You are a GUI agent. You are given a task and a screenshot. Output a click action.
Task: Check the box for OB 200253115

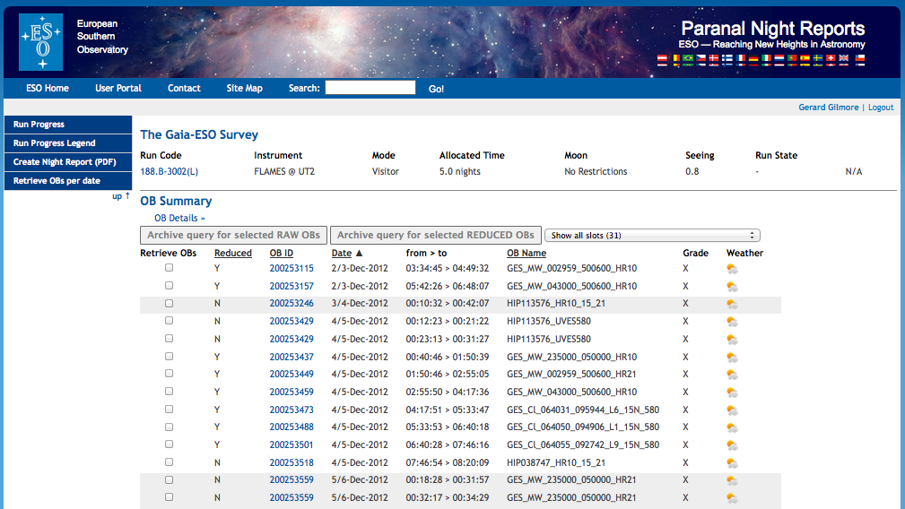[x=169, y=268]
